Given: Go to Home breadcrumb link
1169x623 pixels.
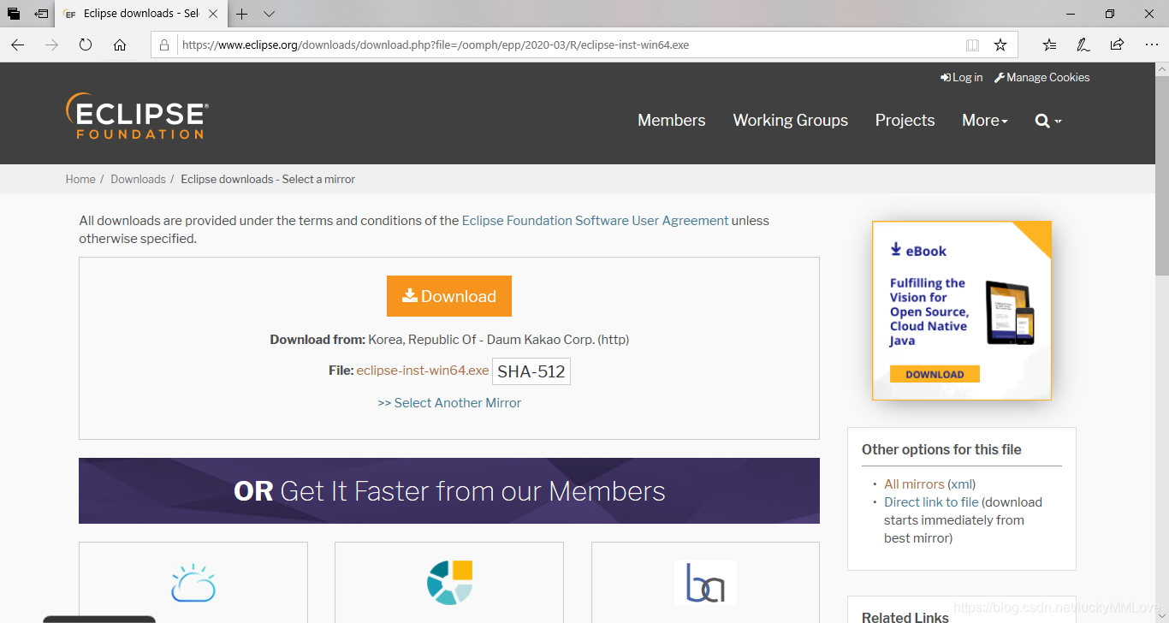Looking at the screenshot, I should (x=80, y=179).
